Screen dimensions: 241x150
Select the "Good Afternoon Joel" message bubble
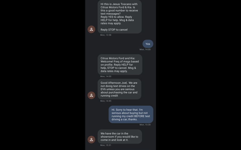[119, 89]
